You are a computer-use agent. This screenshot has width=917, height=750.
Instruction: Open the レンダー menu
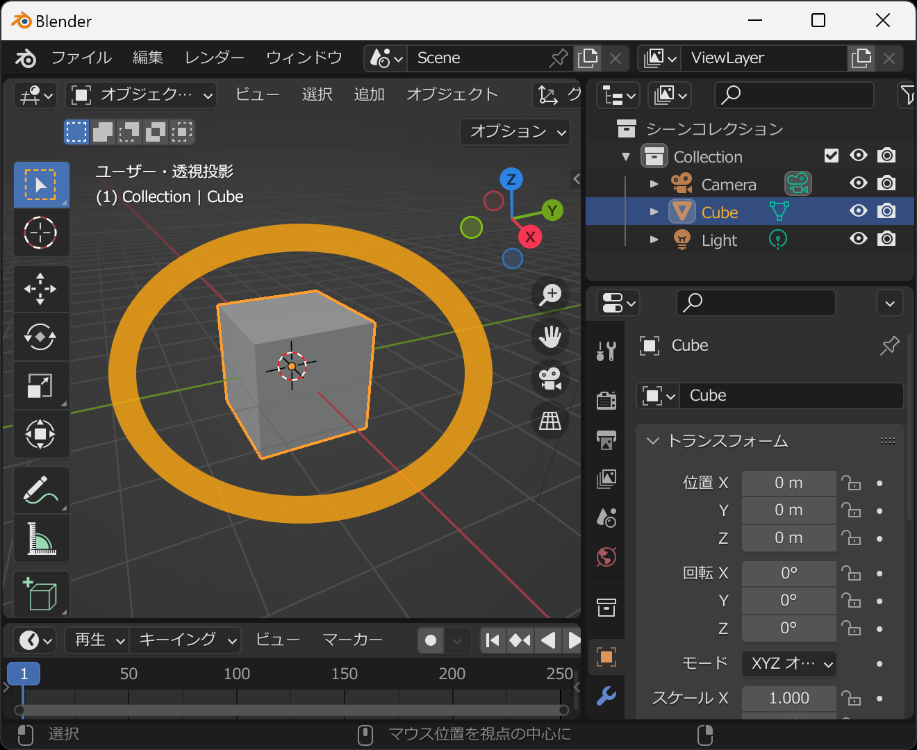pos(215,58)
